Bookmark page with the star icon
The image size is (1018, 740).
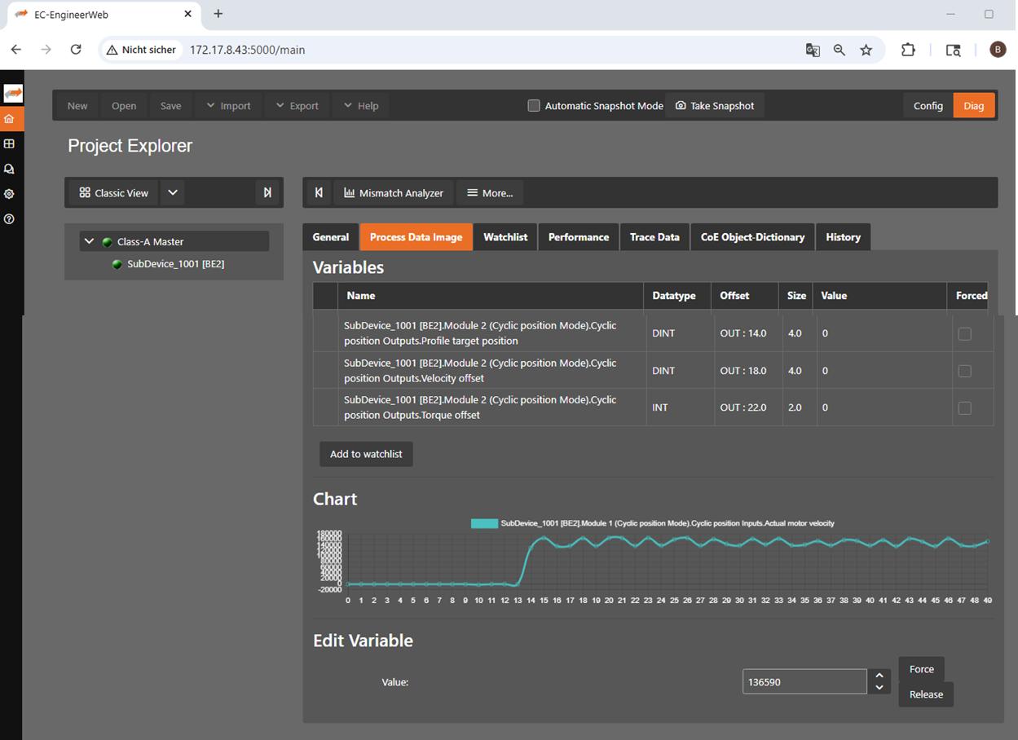point(866,50)
